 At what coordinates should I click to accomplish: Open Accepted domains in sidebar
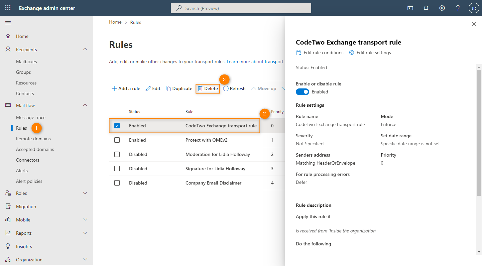coord(35,149)
